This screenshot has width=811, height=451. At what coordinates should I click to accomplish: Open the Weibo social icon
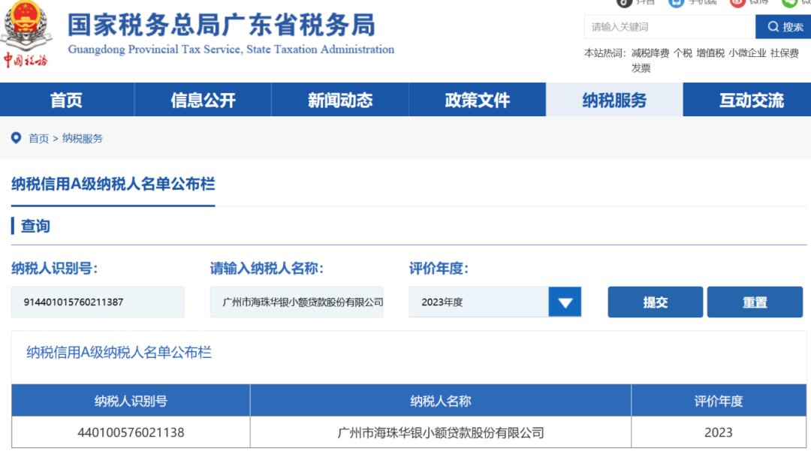pos(737,2)
